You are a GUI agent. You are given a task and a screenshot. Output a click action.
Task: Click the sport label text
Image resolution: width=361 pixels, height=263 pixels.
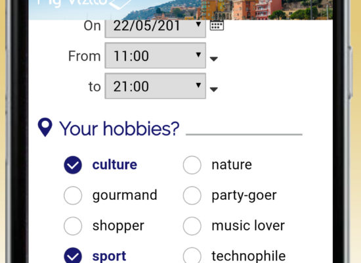tap(109, 256)
